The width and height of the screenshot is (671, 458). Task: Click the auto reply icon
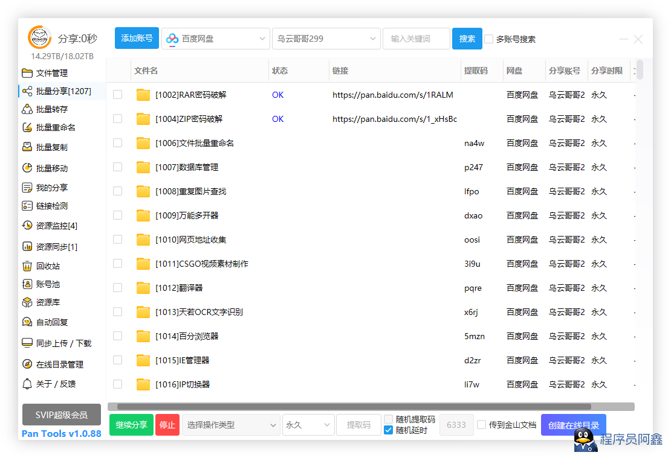27,322
